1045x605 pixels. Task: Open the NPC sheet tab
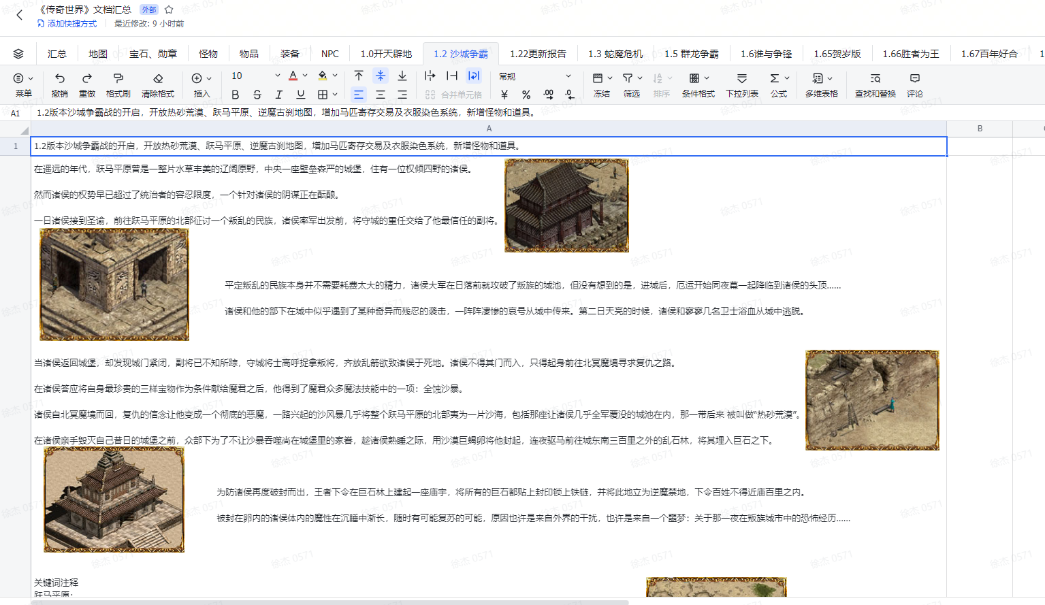[x=330, y=54]
